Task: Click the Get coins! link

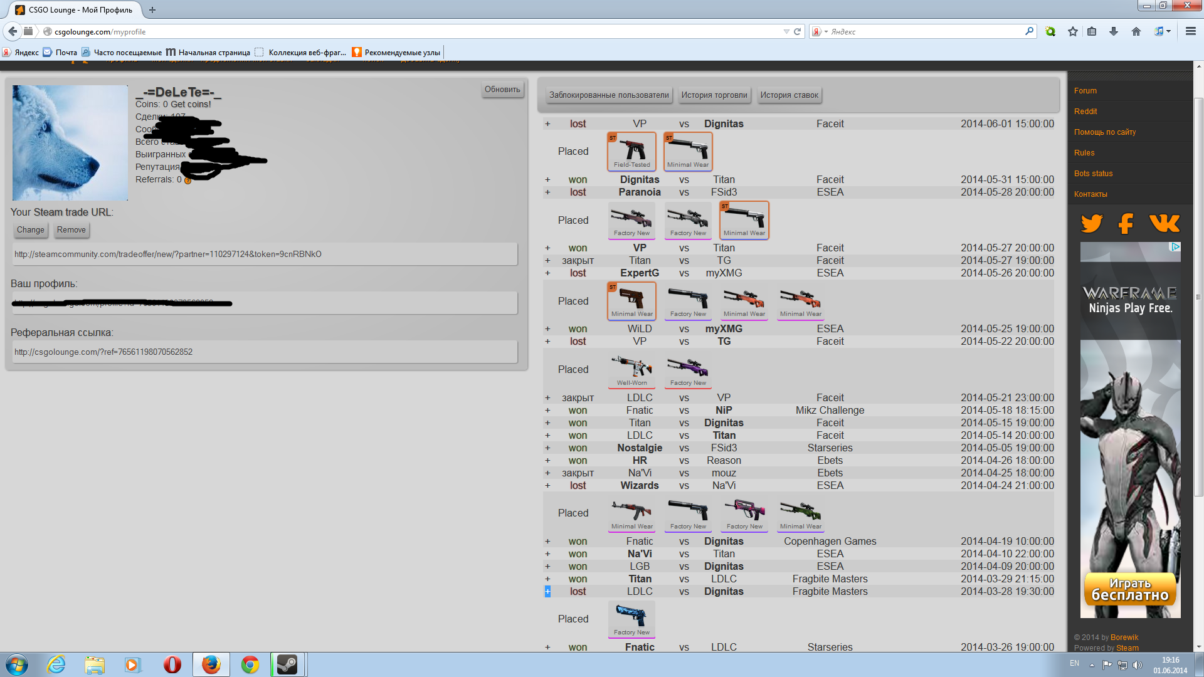Action: tap(191, 105)
